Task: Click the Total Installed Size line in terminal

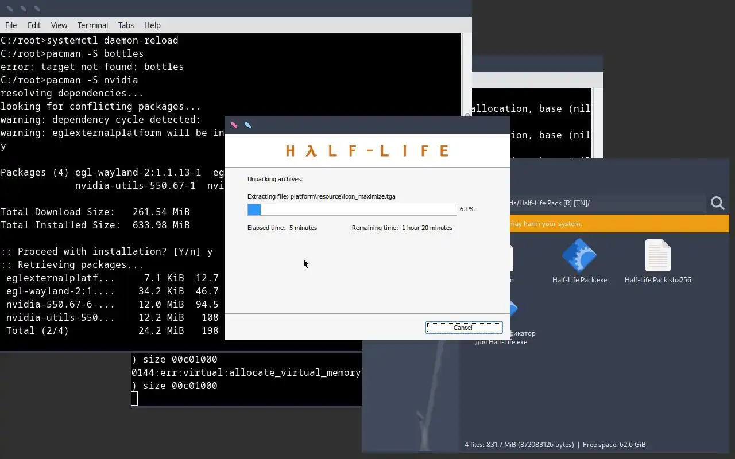Action: (x=95, y=225)
